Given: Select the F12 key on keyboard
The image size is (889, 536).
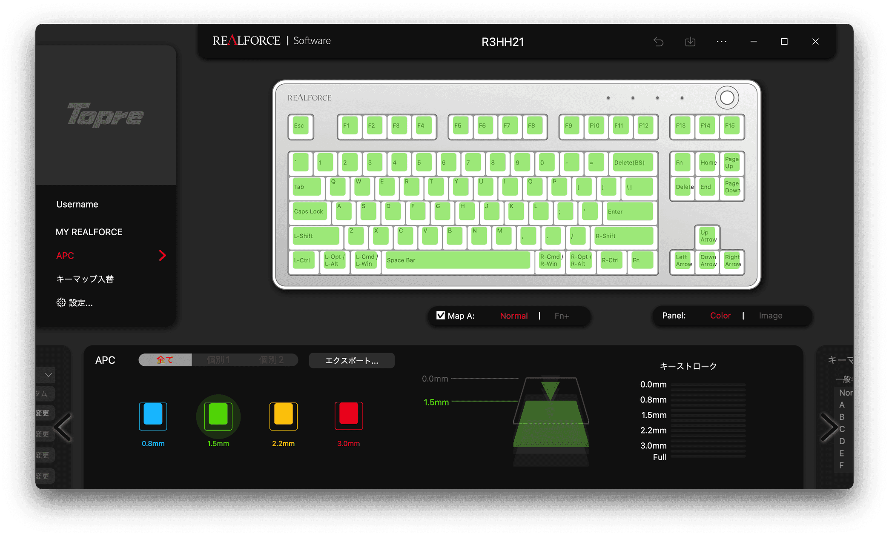Looking at the screenshot, I should [645, 126].
